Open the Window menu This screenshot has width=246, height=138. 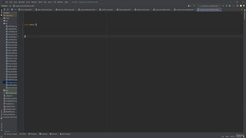[x=60, y=2]
